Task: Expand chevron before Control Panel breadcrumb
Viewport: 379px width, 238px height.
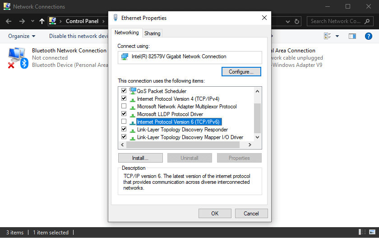Action: coord(60,21)
